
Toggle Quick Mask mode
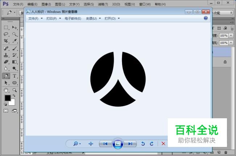pyautogui.click(x=6, y=111)
